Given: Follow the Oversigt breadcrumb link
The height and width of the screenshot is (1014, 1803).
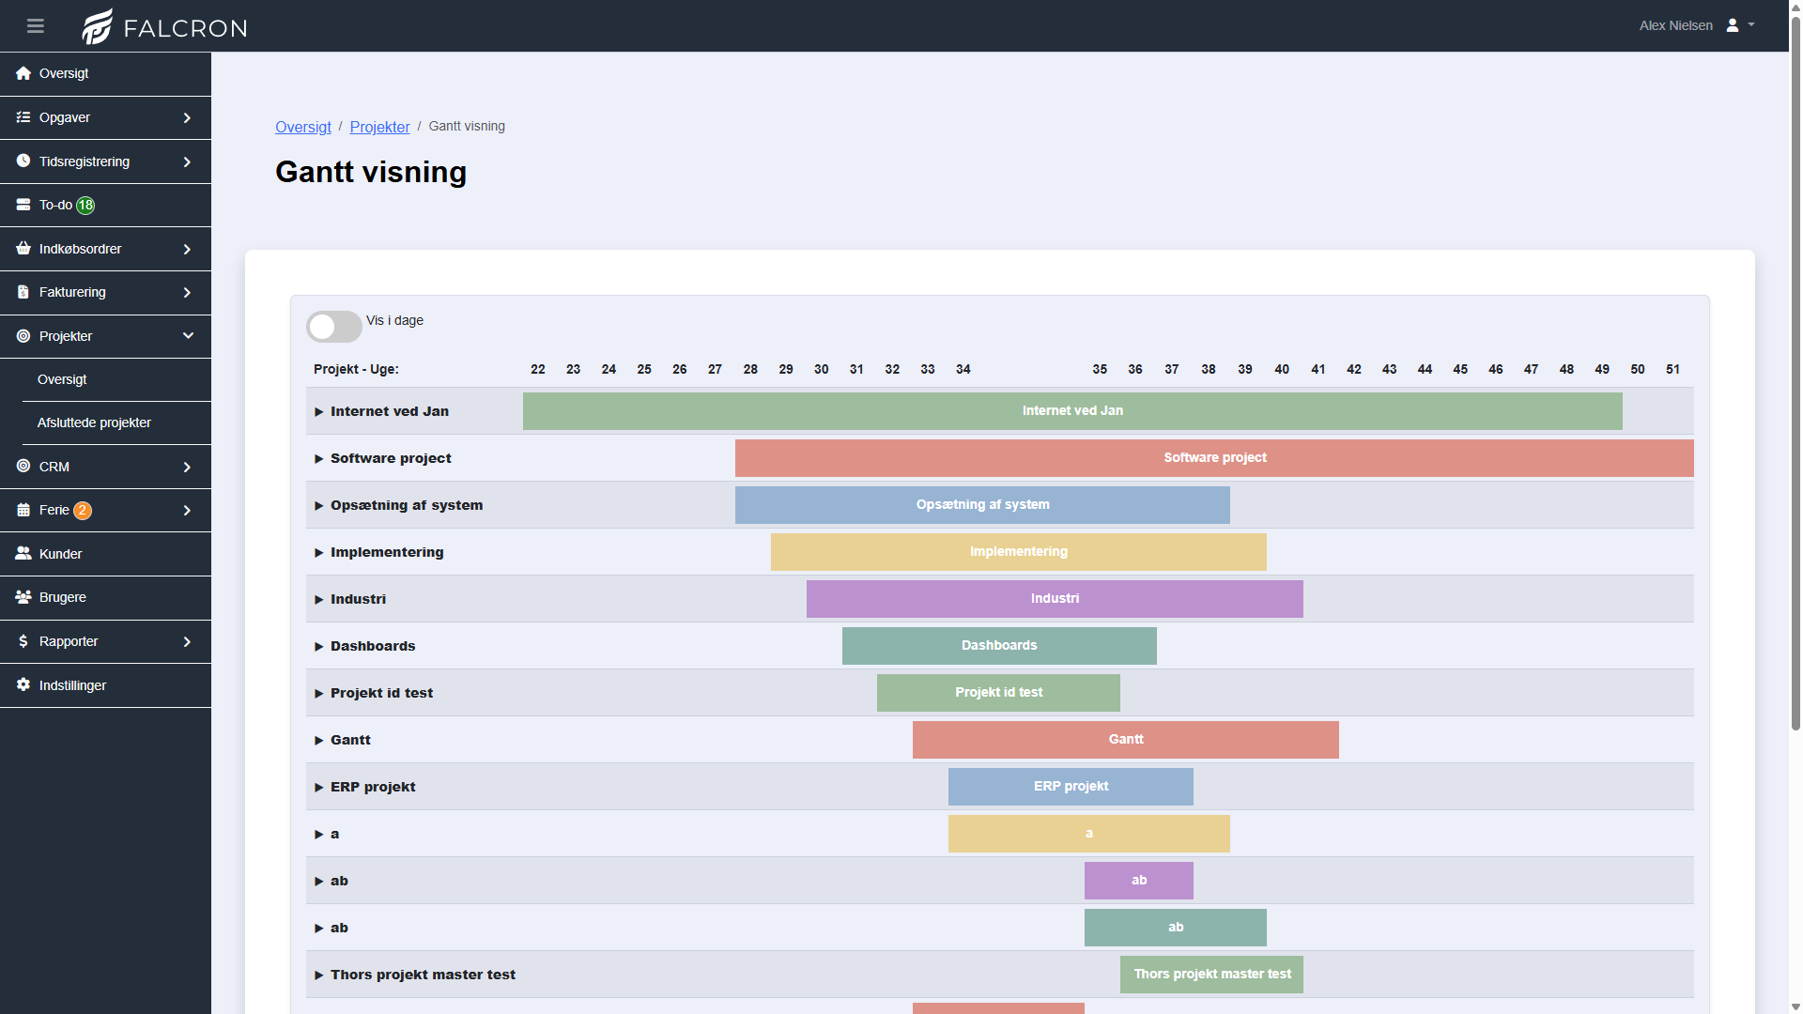Looking at the screenshot, I should click(x=303, y=127).
